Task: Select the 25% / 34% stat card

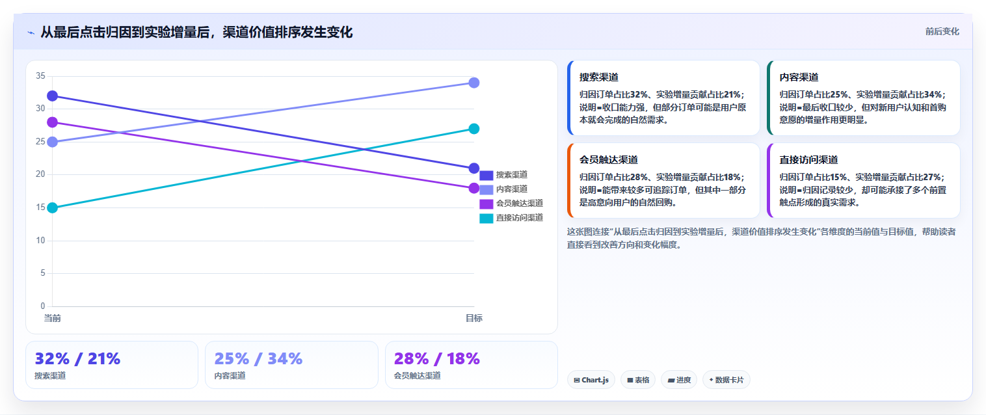Action: tap(291, 365)
